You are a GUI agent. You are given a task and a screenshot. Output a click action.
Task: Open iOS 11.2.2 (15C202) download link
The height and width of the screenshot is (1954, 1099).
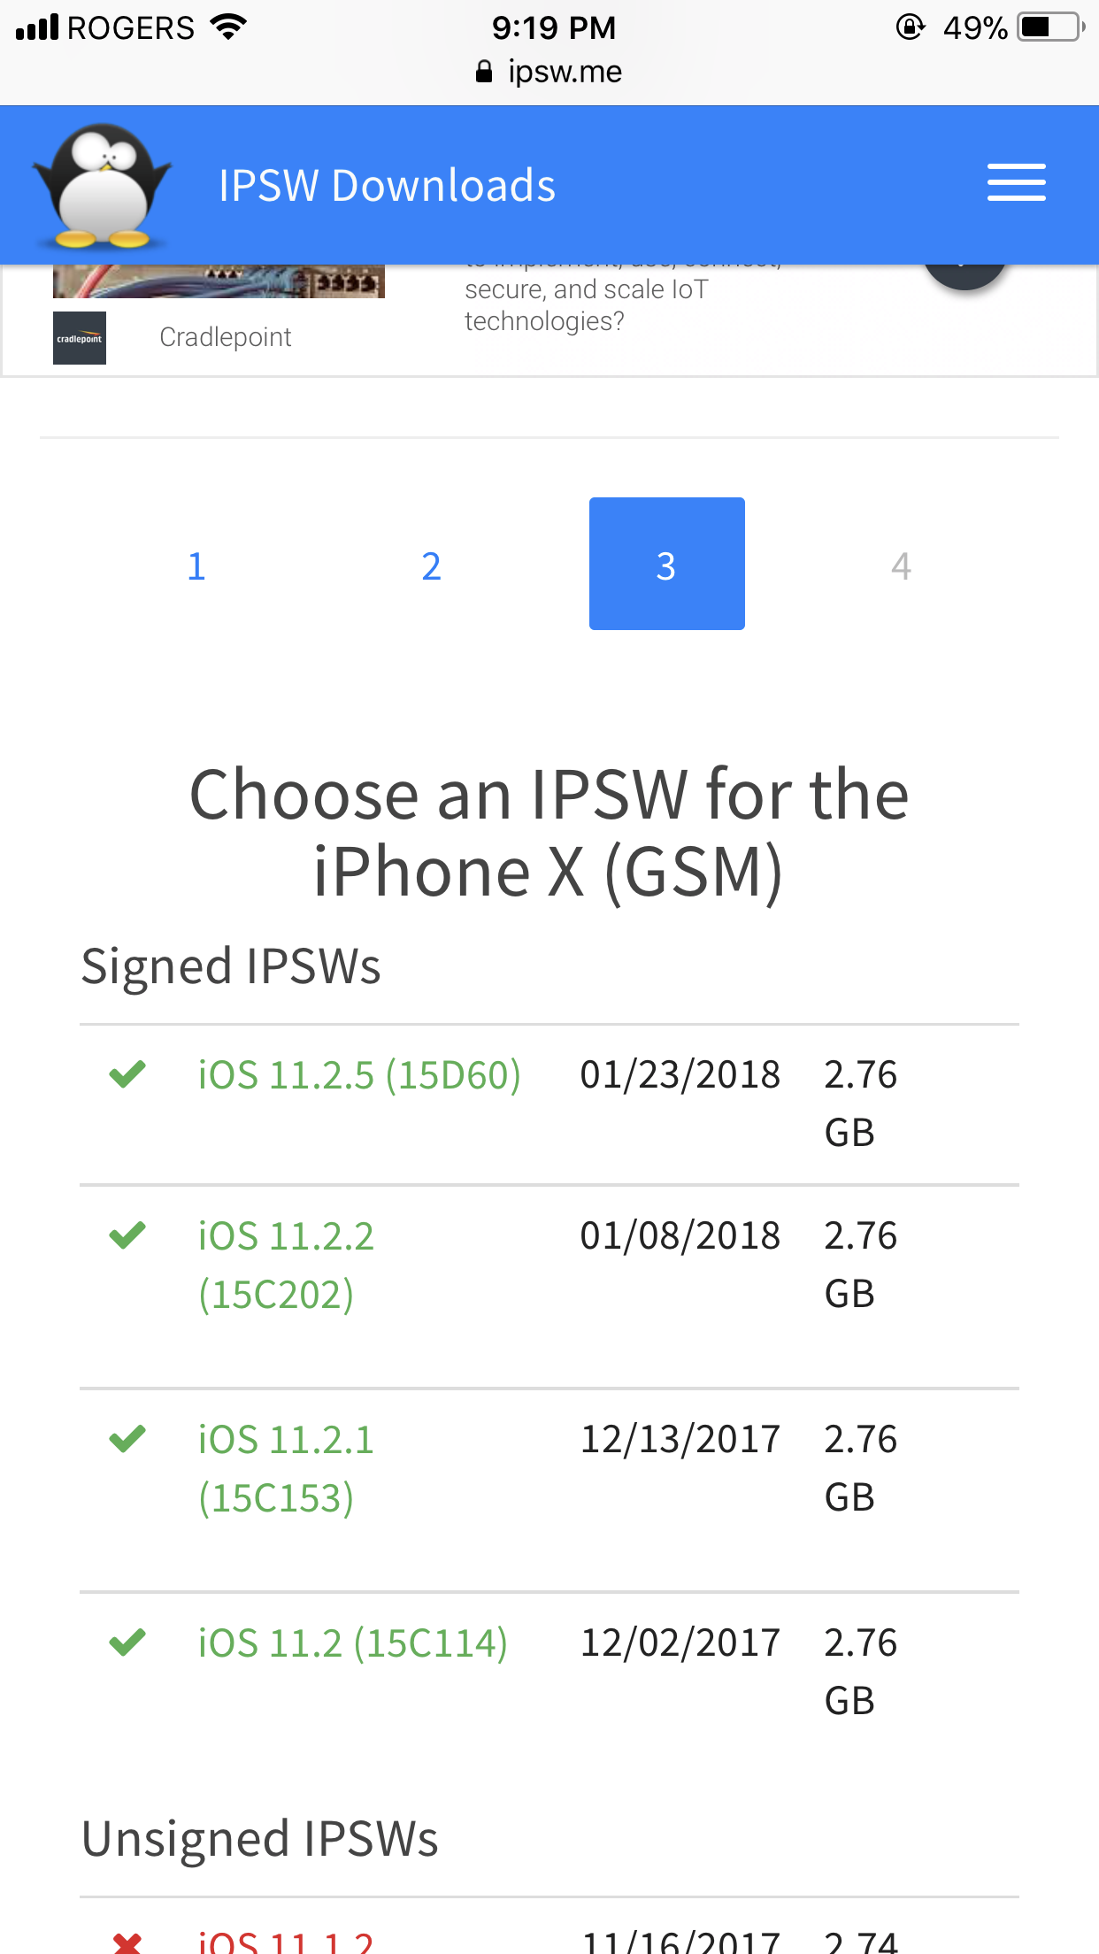(x=286, y=1265)
